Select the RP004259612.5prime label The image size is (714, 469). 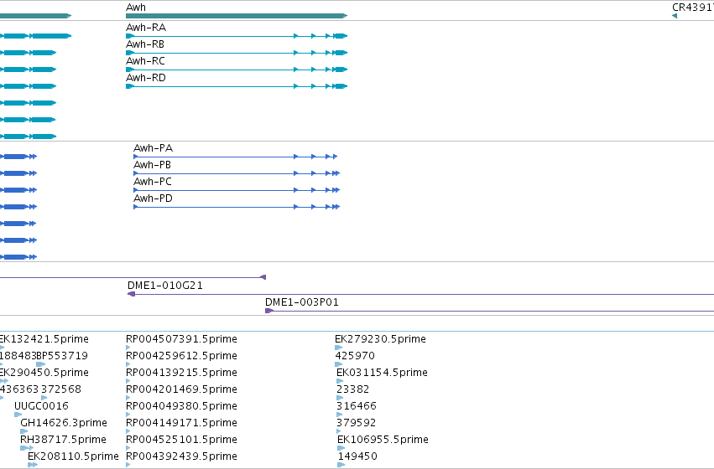point(182,356)
